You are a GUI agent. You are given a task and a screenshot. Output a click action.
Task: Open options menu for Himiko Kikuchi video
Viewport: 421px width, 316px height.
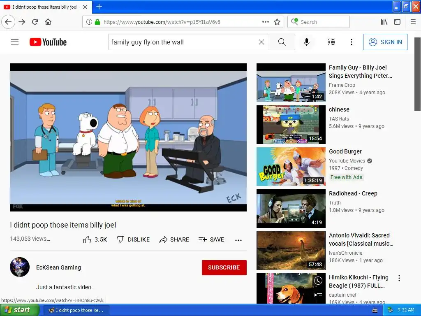click(399, 278)
